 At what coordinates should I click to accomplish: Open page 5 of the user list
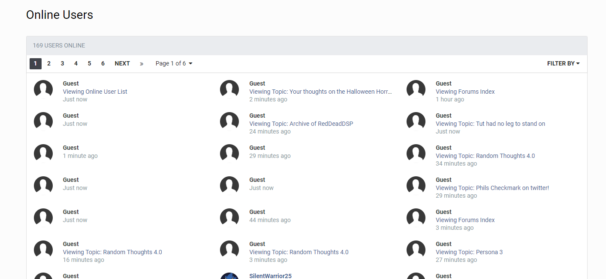[89, 64]
